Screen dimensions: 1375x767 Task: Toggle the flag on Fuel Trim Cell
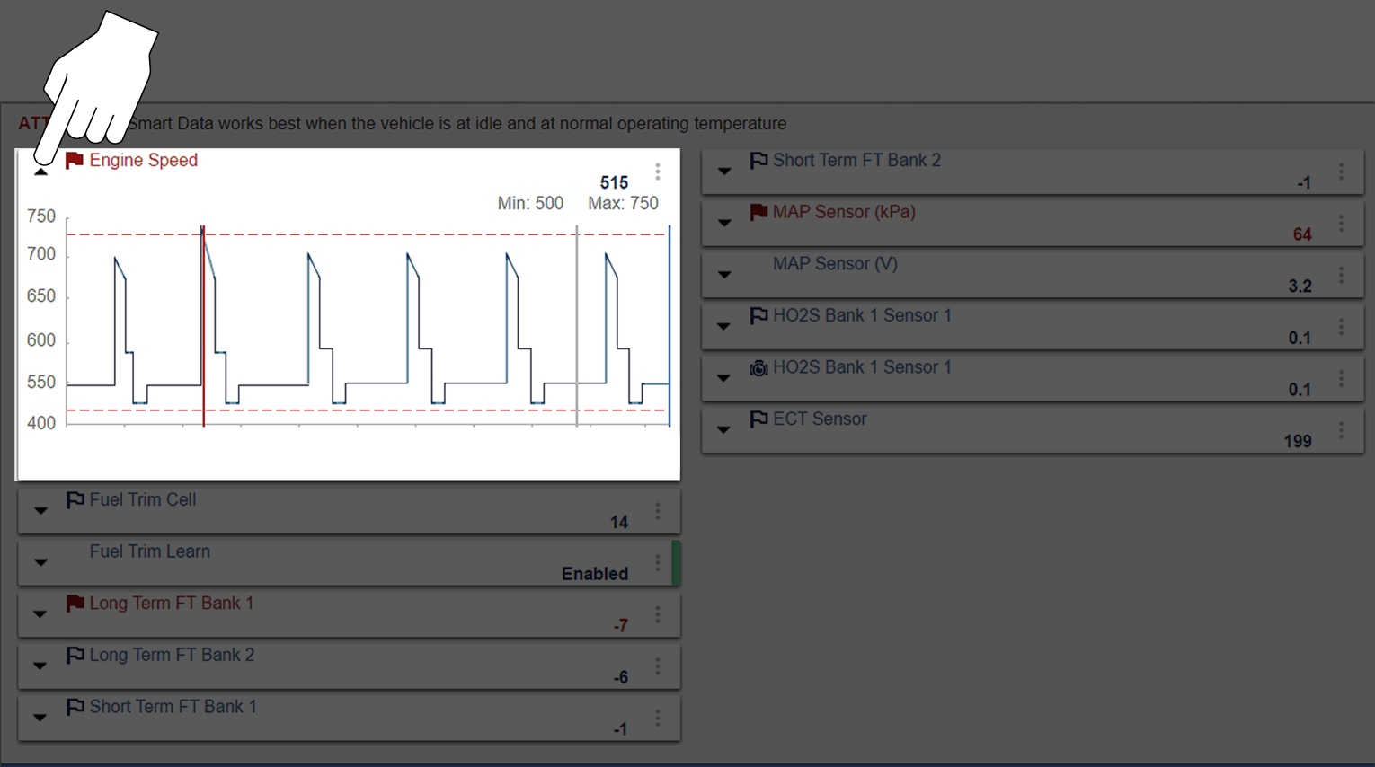[75, 500]
